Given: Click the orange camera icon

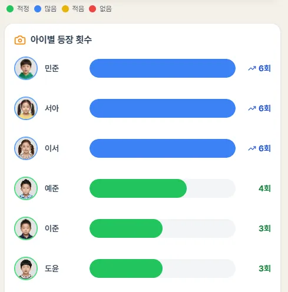Looking at the screenshot, I should point(20,40).
